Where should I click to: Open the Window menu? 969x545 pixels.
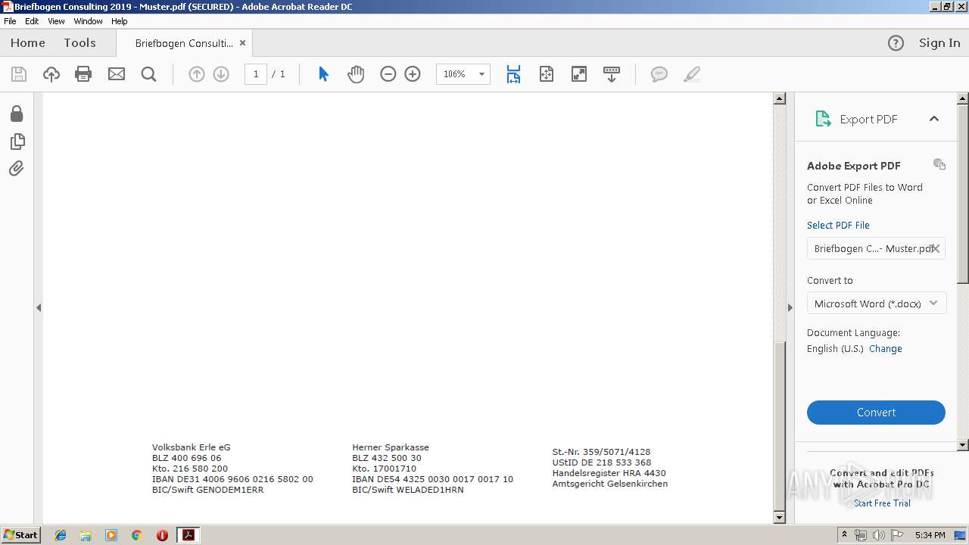(88, 21)
